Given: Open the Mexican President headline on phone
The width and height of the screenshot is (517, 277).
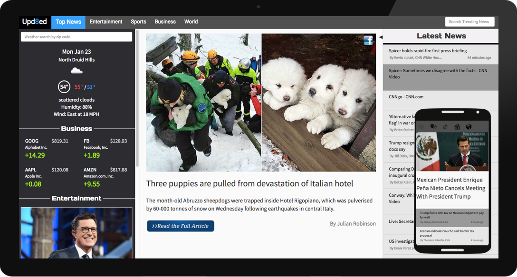Looking at the screenshot, I should click(451, 188).
